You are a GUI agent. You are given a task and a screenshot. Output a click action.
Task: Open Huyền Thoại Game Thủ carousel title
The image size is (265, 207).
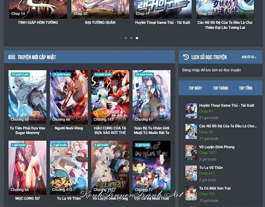click(163, 23)
